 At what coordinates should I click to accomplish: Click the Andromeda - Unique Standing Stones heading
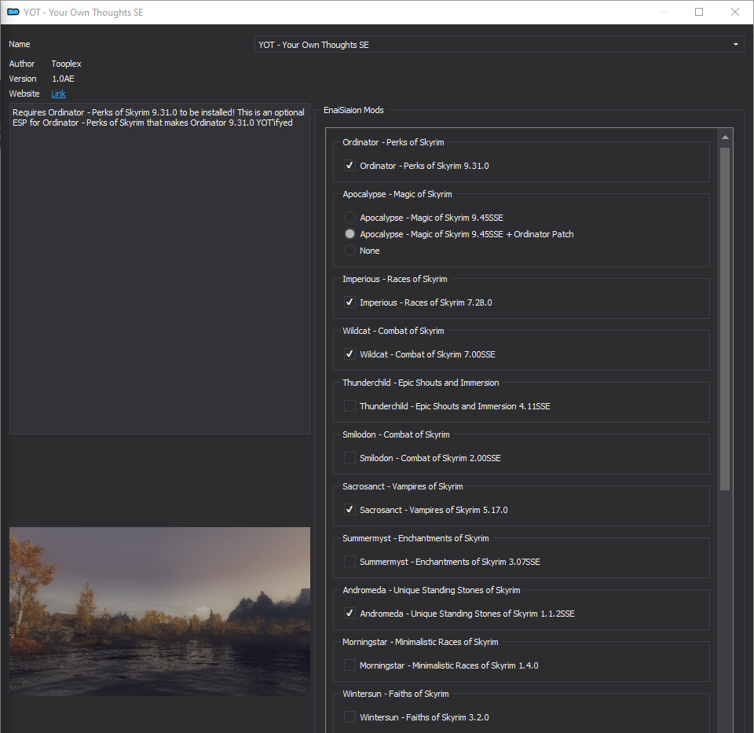point(431,590)
